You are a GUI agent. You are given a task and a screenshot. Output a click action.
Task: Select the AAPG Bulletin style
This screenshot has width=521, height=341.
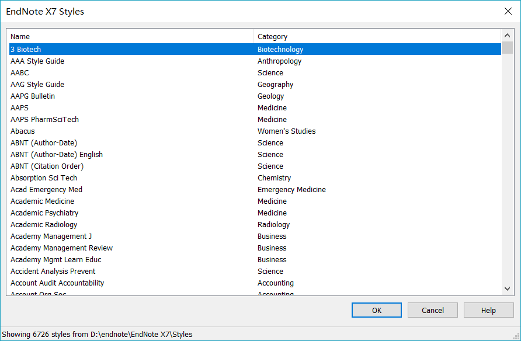[255, 96]
